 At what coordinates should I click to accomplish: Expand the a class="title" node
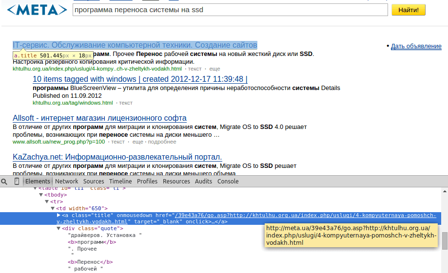(58, 215)
